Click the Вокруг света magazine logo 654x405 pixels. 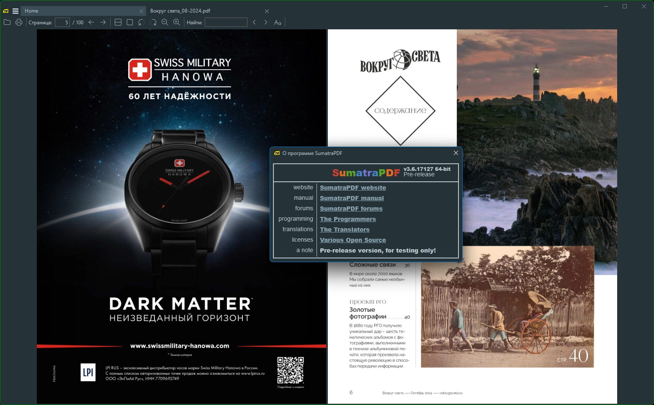click(400, 61)
